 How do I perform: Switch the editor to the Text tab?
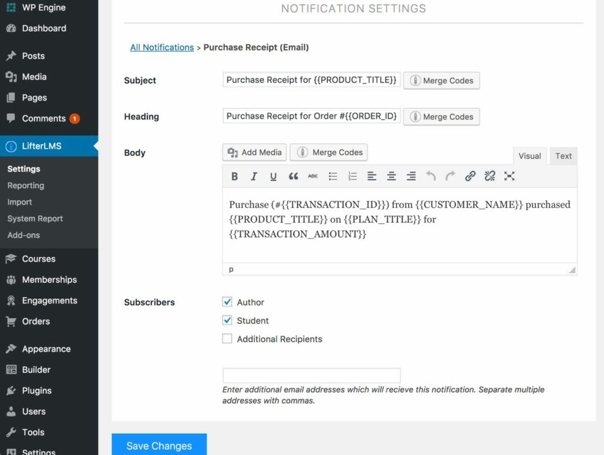[563, 156]
